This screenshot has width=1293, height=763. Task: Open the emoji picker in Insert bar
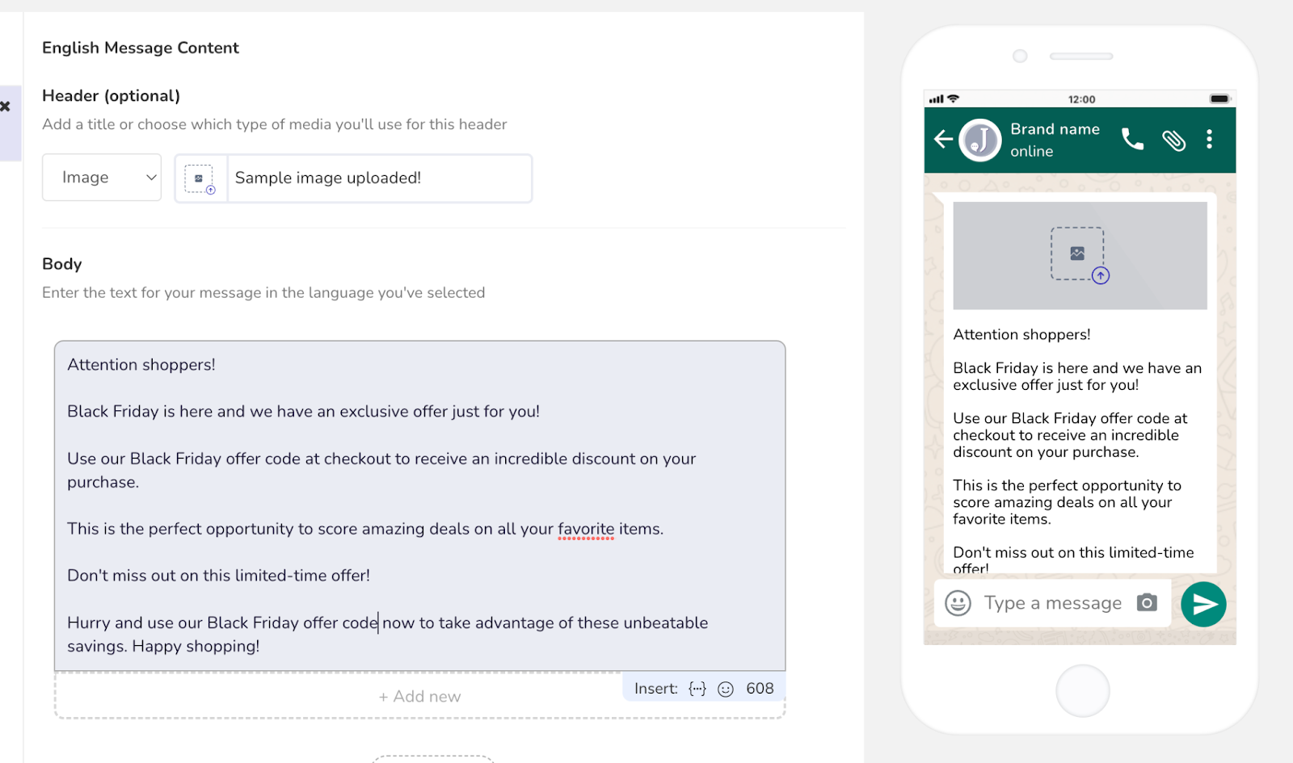(x=726, y=689)
